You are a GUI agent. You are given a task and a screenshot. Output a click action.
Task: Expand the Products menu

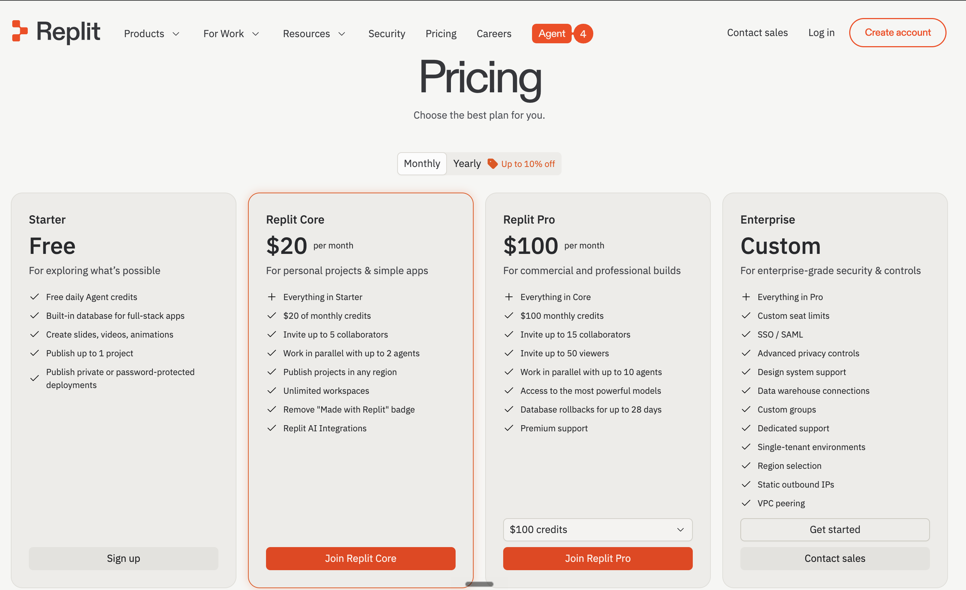[x=152, y=34]
